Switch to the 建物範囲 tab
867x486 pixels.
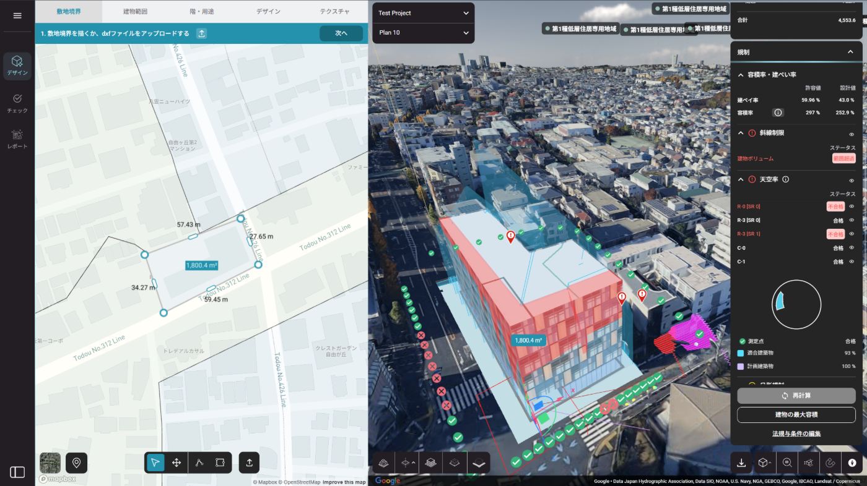[x=135, y=12]
